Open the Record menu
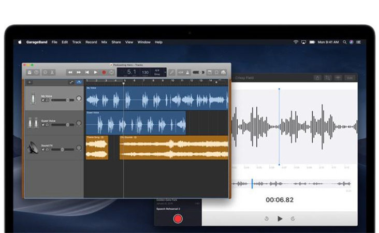Screen dimensions: 379x233 click(x=91, y=42)
